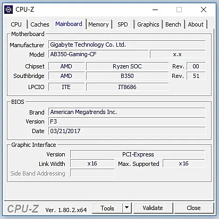The image size is (219, 219).
Task: Click the empty Side Band Addressing field
Action: (92, 173)
